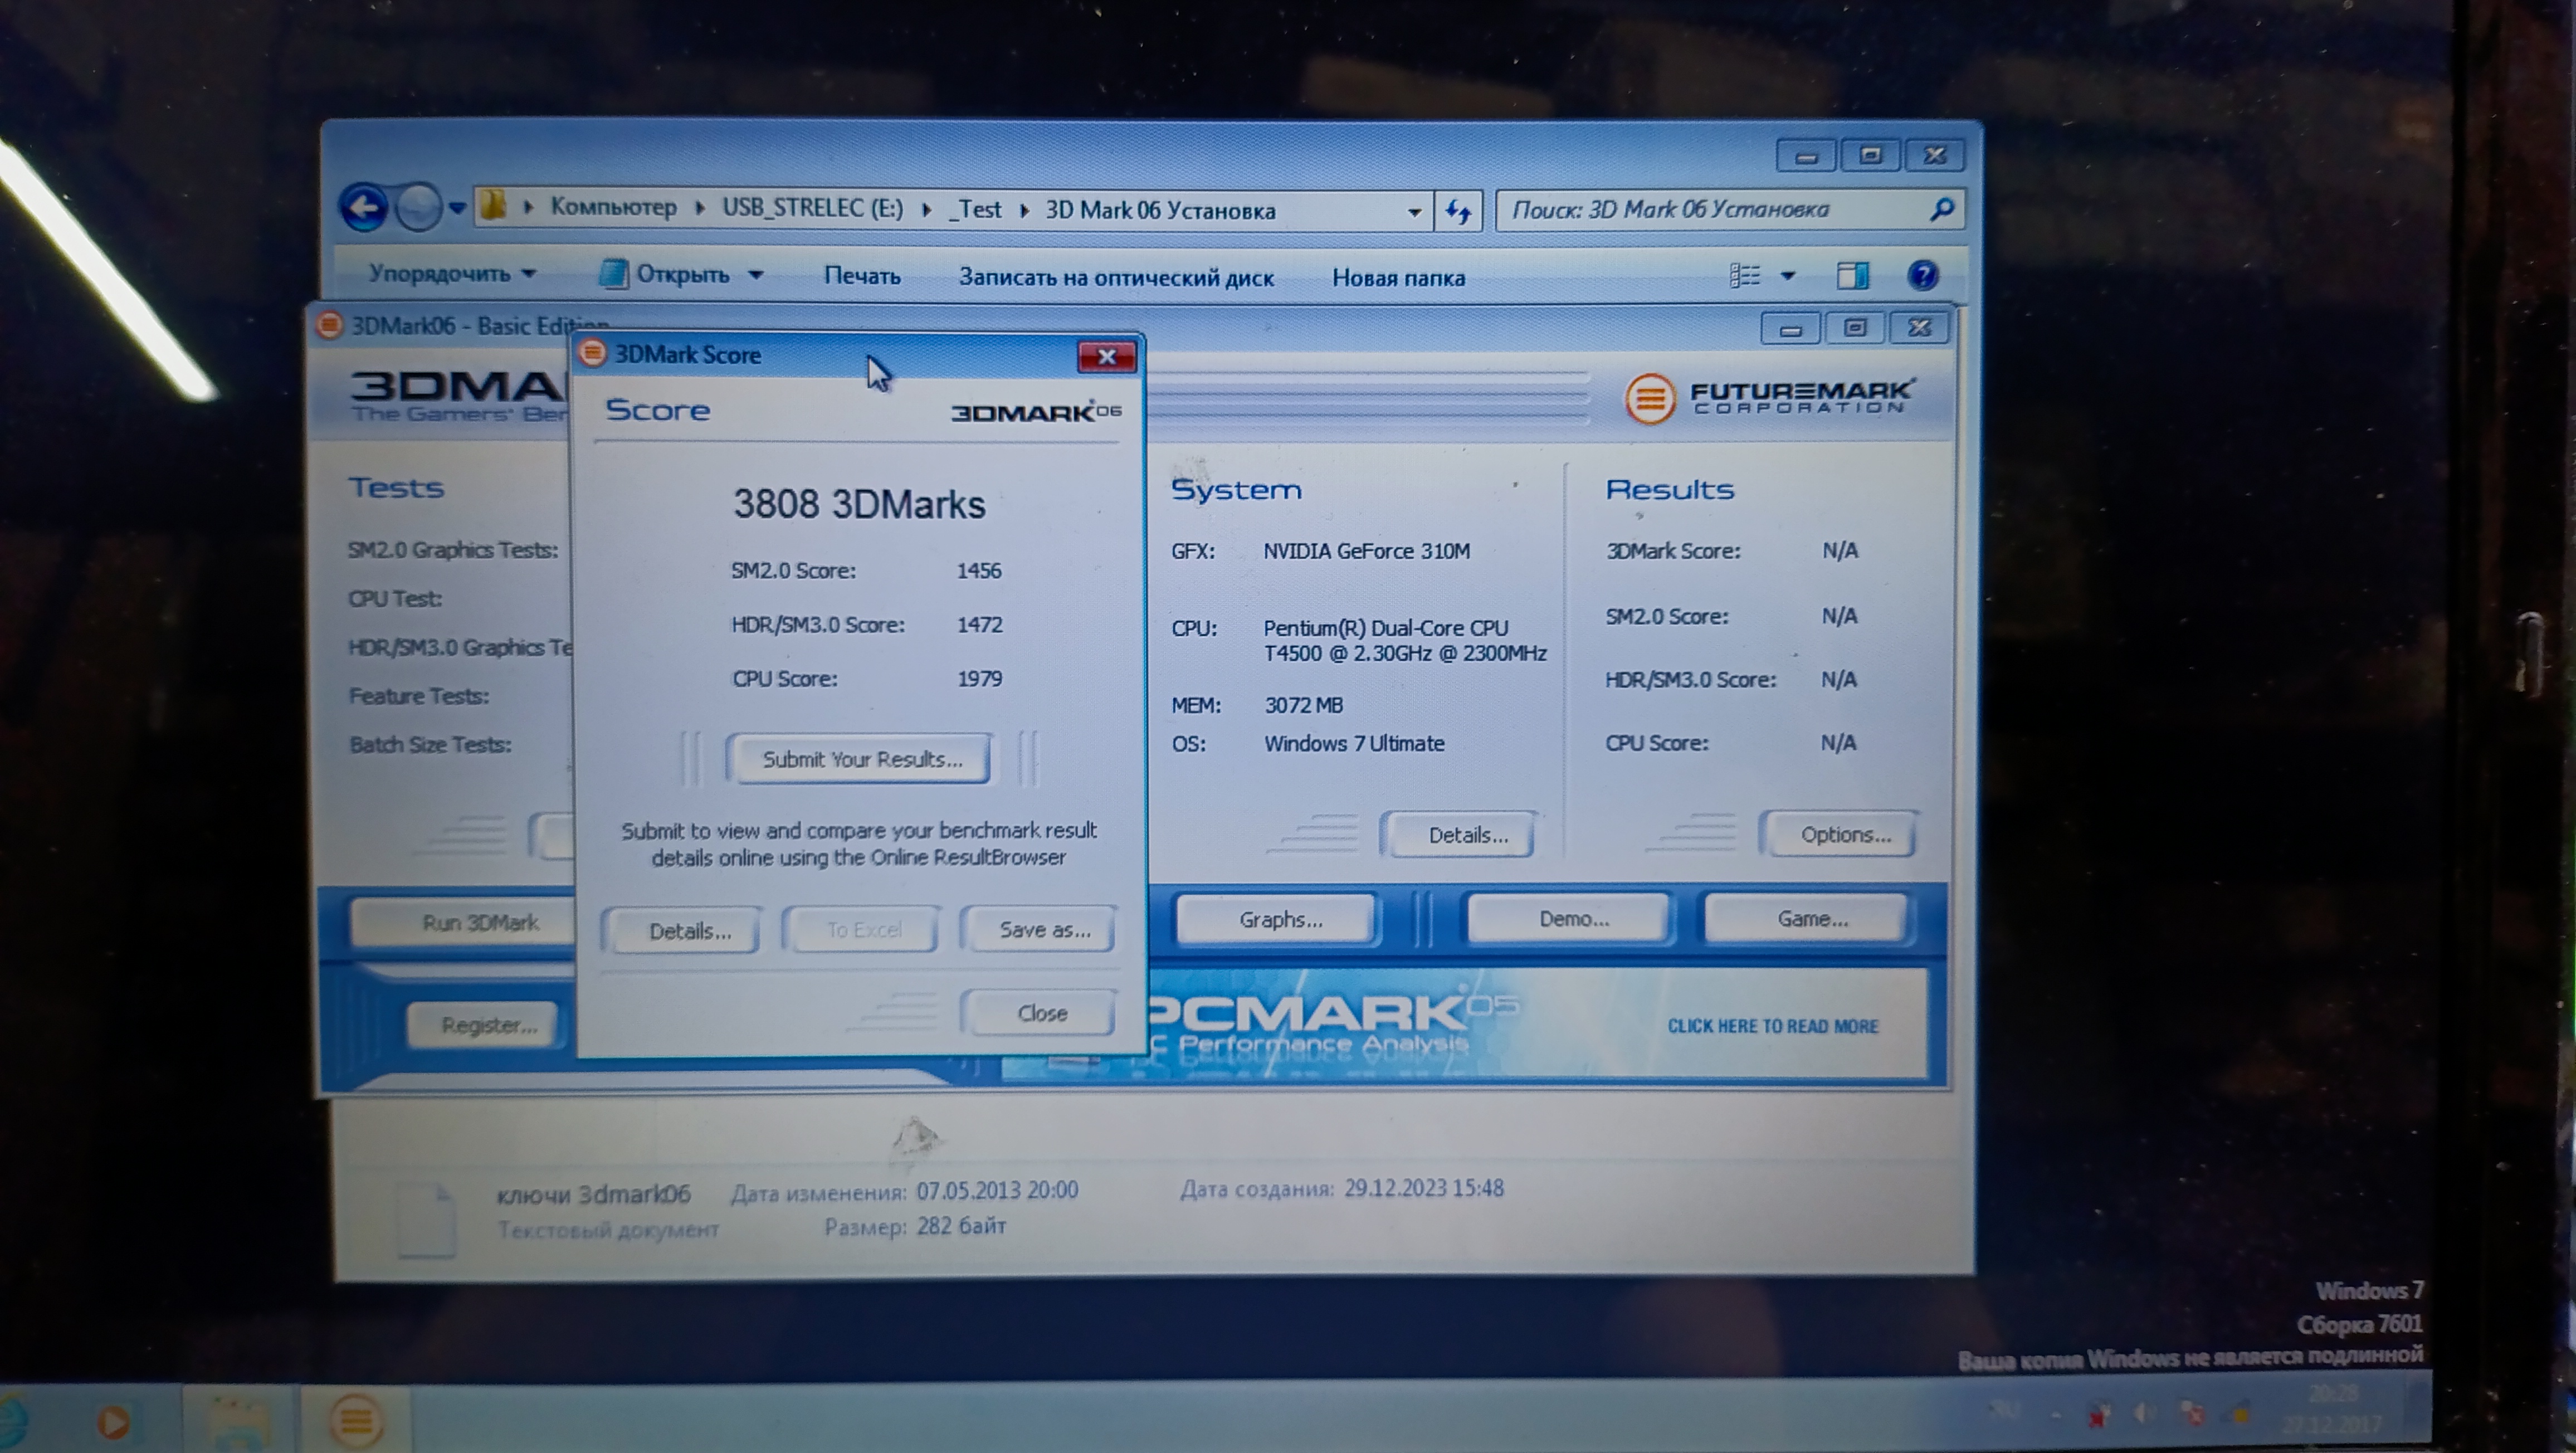Click Submit Your Results button
This screenshot has width=2576, height=1453.
(x=861, y=759)
